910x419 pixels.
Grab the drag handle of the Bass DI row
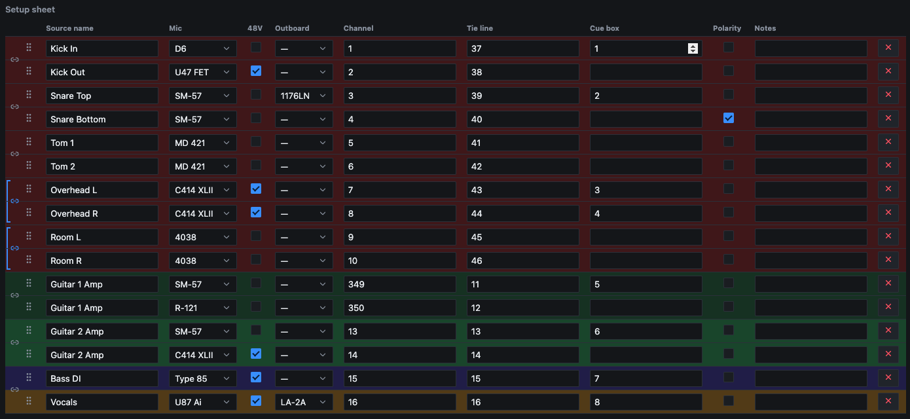pos(29,378)
